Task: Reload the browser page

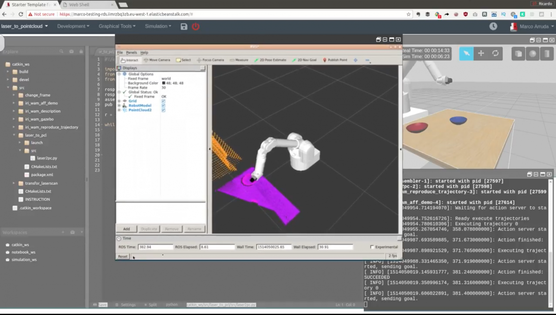Action: [21, 14]
